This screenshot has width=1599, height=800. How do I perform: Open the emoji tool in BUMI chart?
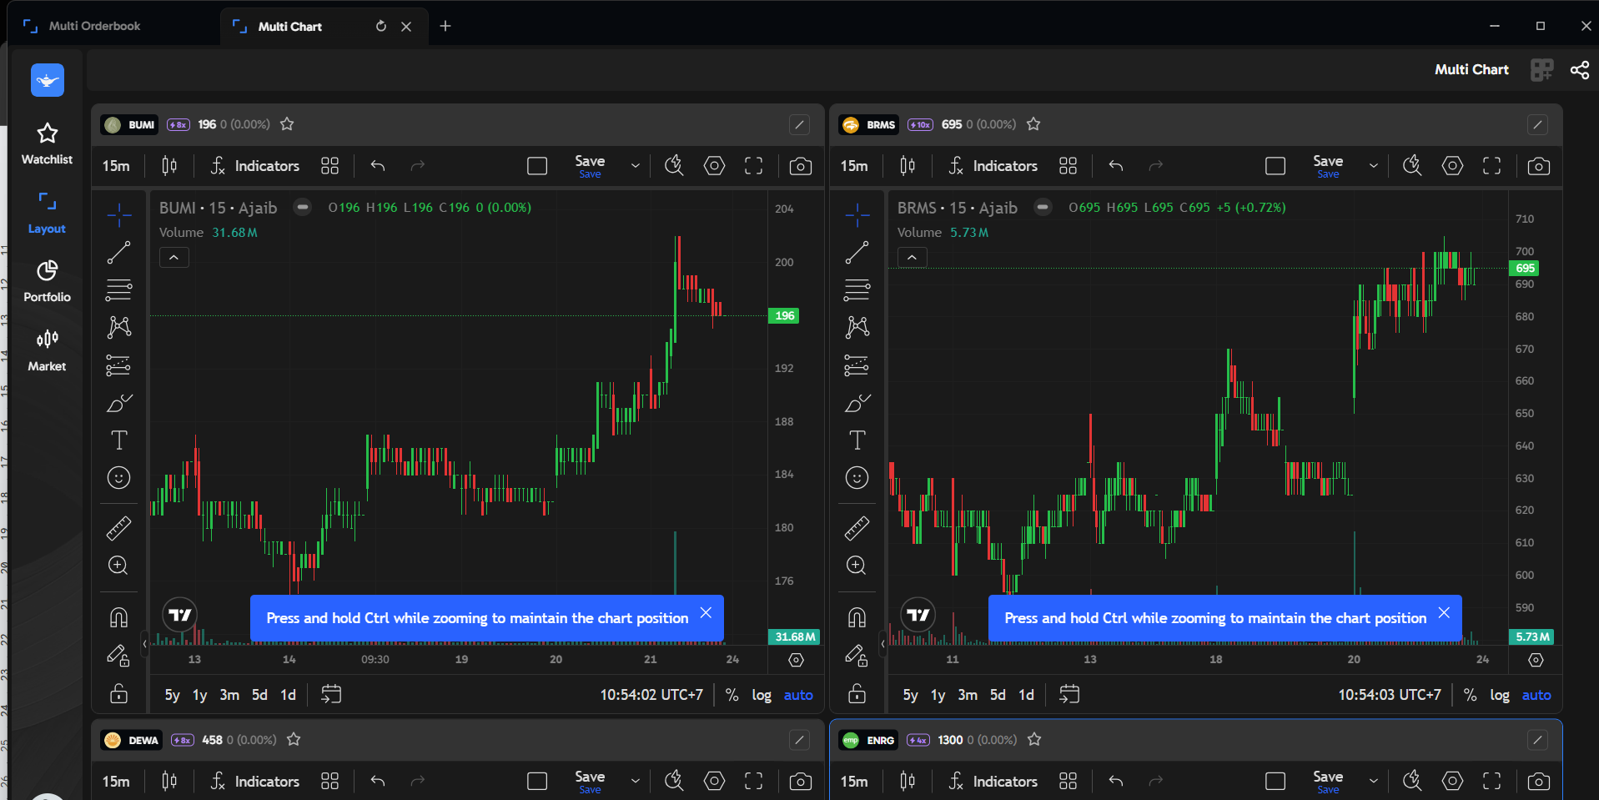click(x=118, y=478)
